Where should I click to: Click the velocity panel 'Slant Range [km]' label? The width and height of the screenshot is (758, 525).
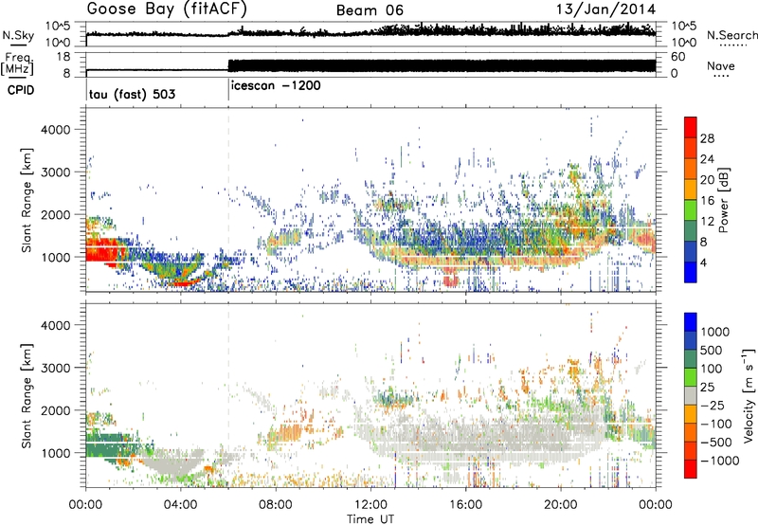27,395
